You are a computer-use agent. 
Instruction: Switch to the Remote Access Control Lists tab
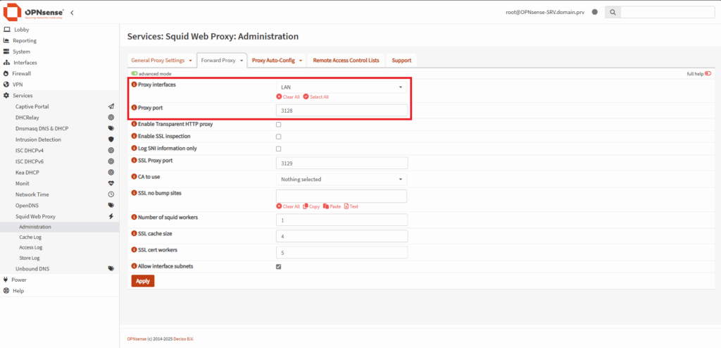pos(346,61)
